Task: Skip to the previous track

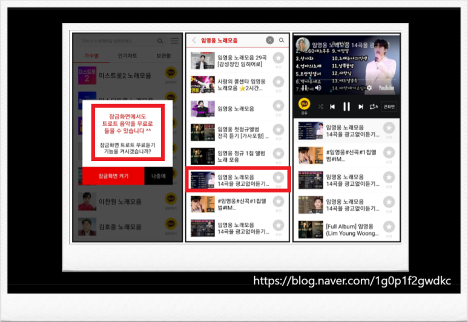Action: click(x=332, y=107)
